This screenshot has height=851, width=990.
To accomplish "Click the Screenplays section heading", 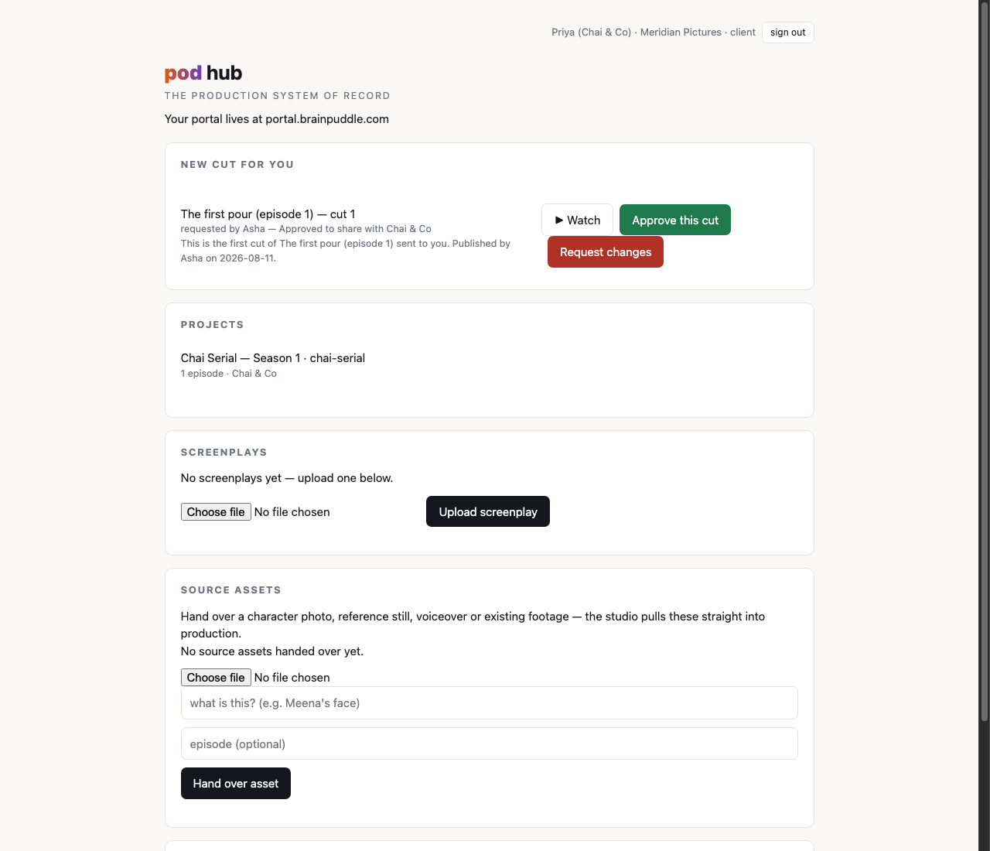I will [224, 452].
